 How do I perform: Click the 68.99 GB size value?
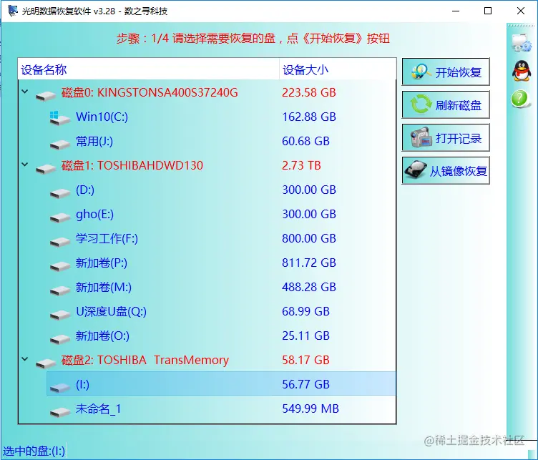(x=305, y=311)
